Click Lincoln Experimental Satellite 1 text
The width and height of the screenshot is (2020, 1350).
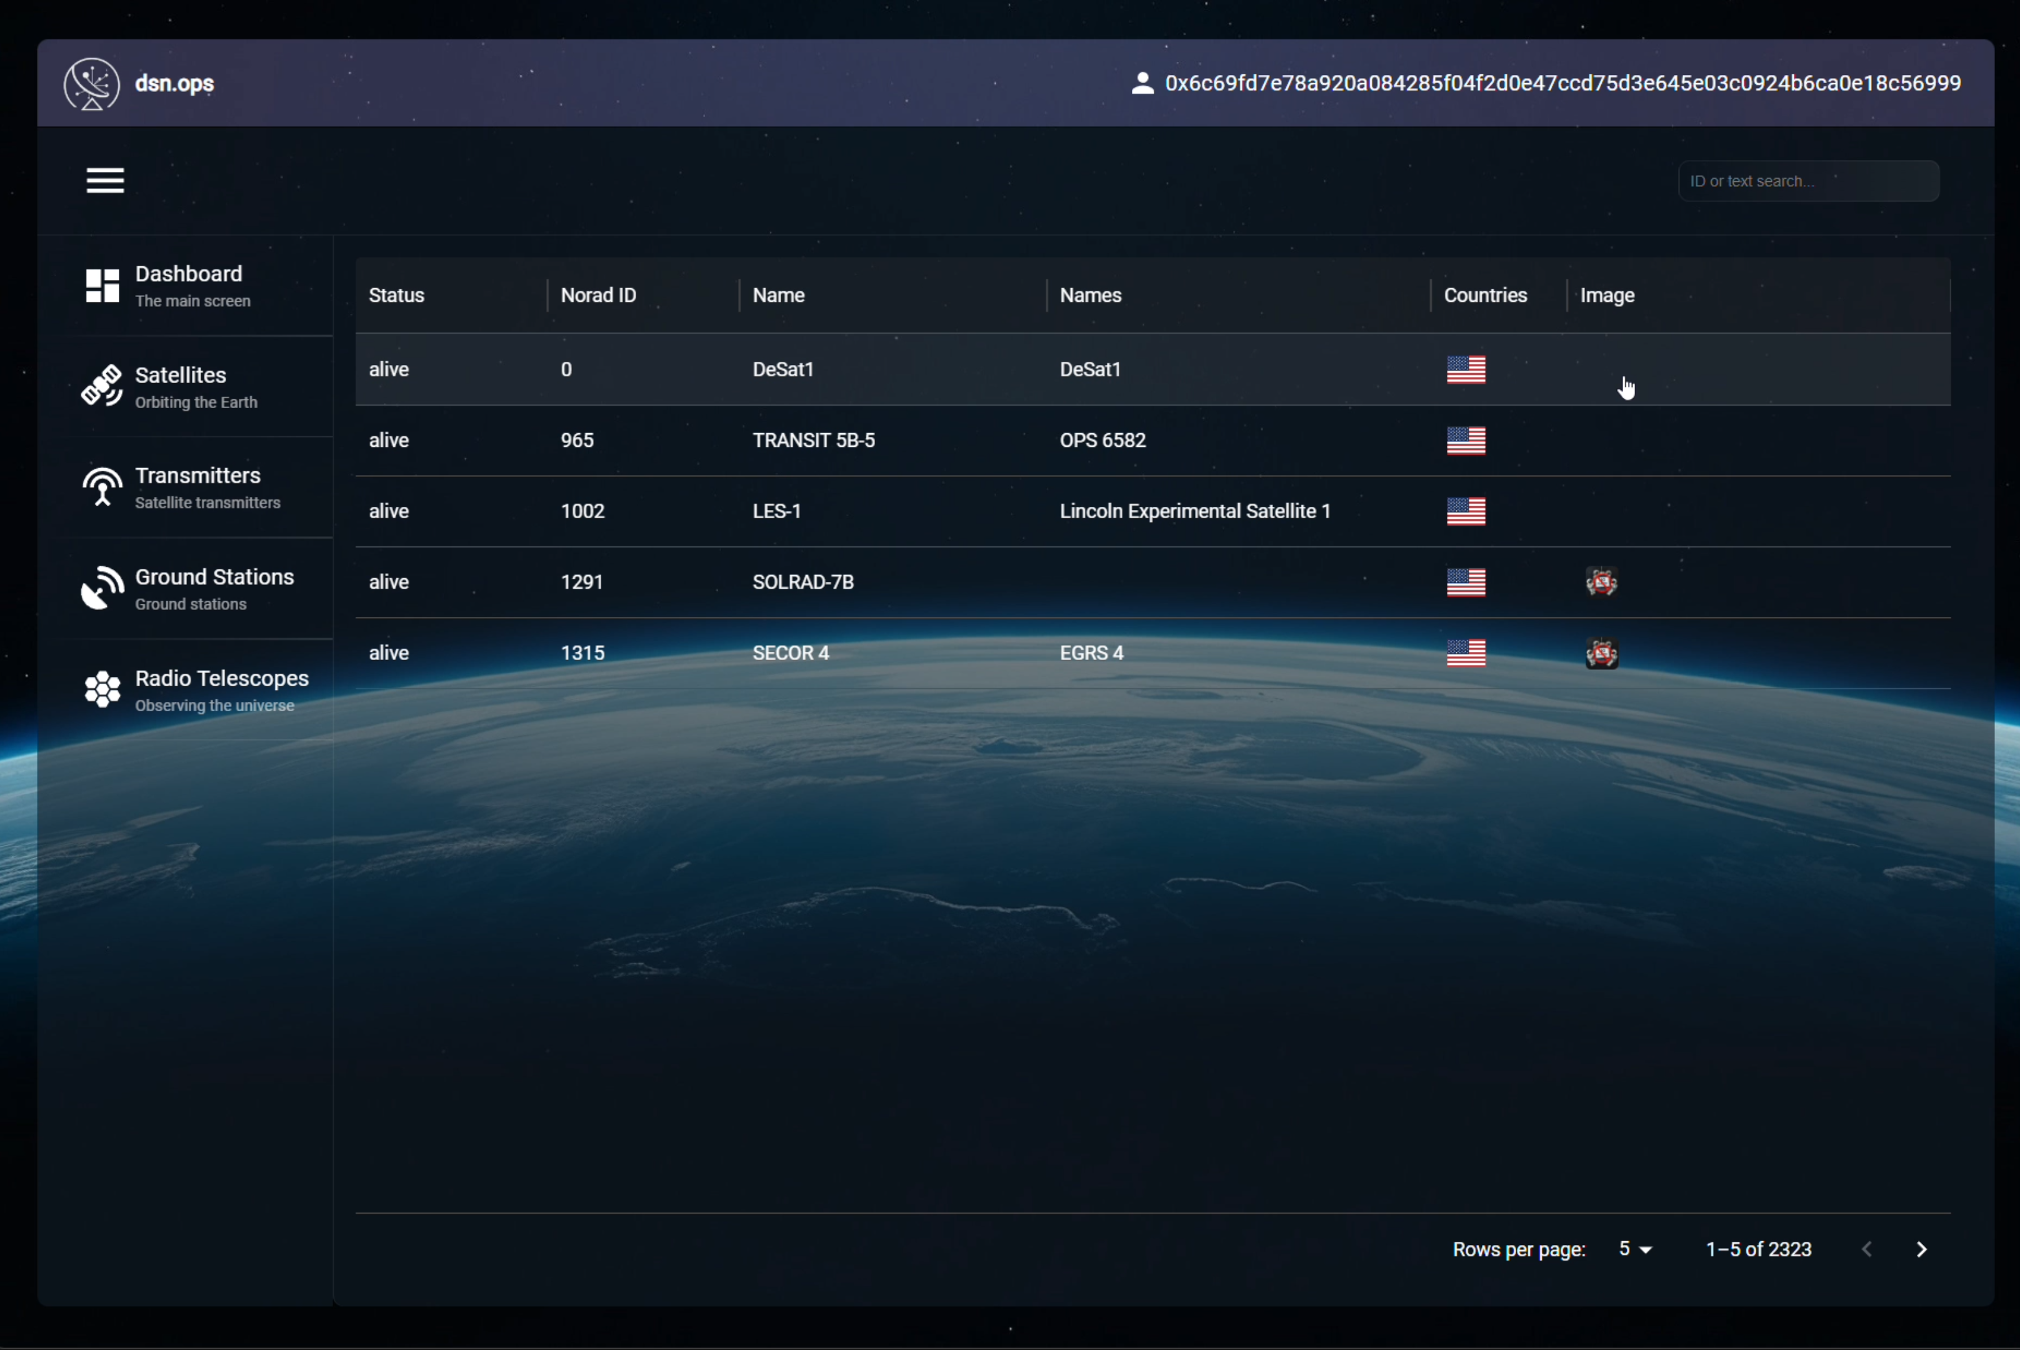[1195, 511]
